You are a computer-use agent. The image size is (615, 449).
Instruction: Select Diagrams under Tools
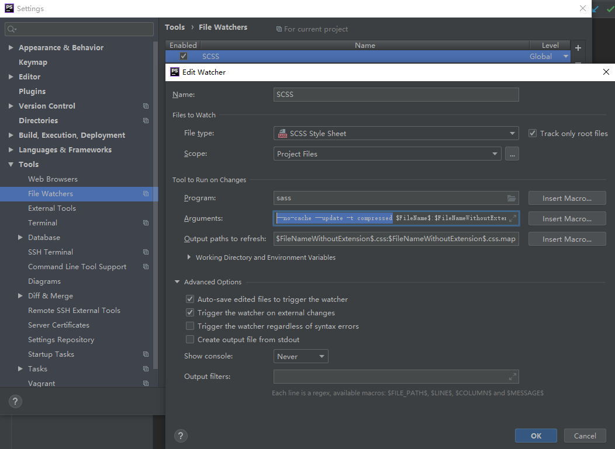[44, 281]
